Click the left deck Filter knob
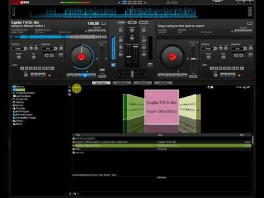The width and height of the screenshot is (264, 198). click(19, 57)
